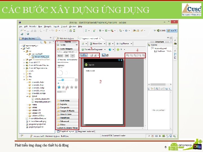Click Hello world! text in preview
Image resolution: width=203 pixels, height=152 pixels.
[91, 71]
